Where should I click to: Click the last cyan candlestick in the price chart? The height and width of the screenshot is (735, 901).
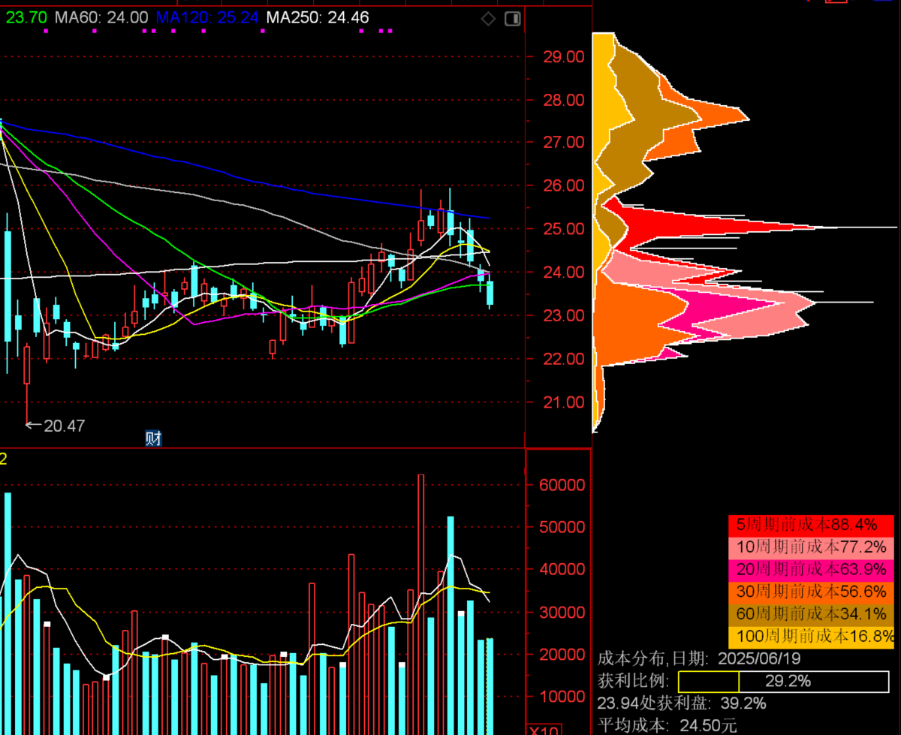(x=490, y=293)
